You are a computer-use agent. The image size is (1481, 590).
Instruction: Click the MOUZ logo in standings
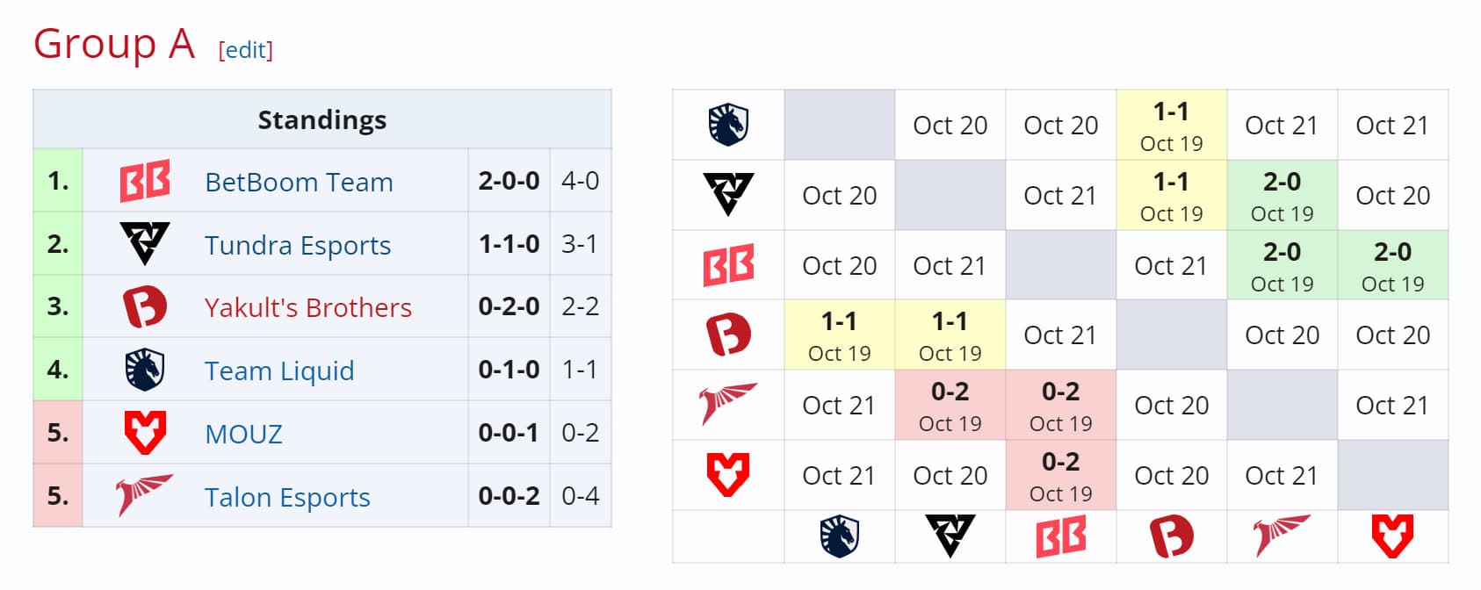(x=145, y=433)
